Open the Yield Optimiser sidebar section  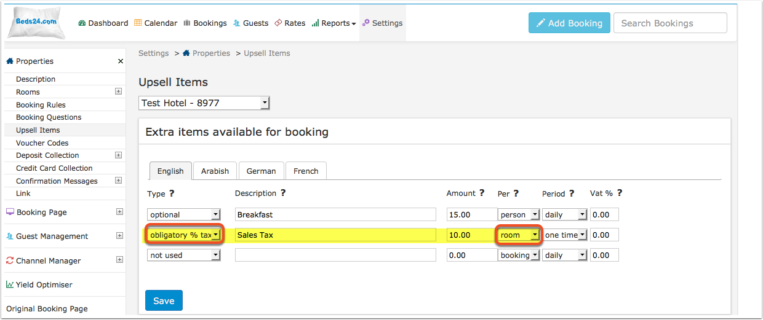coord(44,285)
